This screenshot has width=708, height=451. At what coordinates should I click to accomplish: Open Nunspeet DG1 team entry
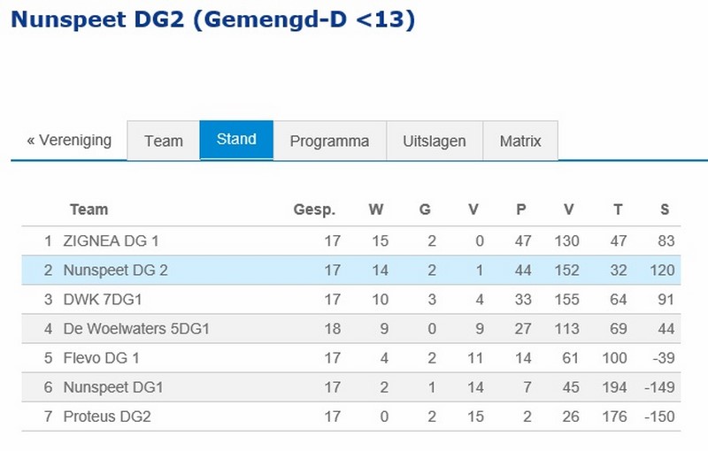pyautogui.click(x=113, y=387)
